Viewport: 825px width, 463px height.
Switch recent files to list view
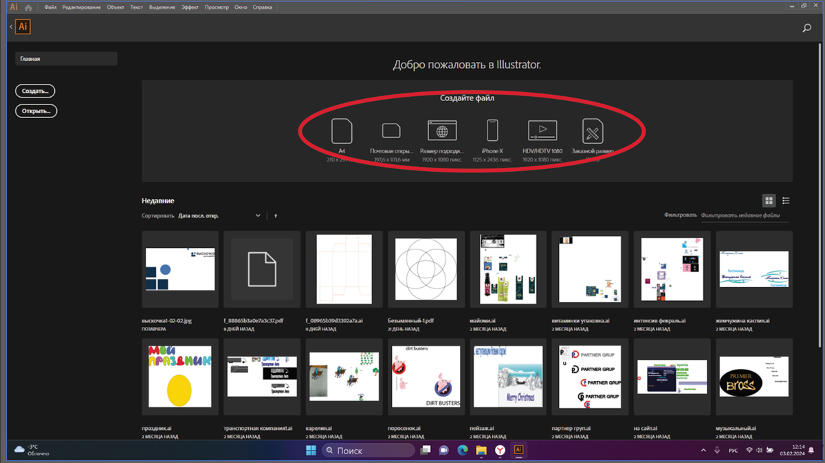[786, 201]
